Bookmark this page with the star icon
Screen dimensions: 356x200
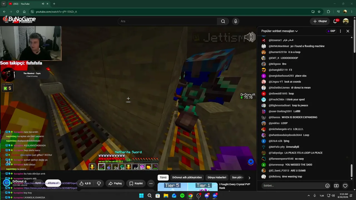(319, 12)
